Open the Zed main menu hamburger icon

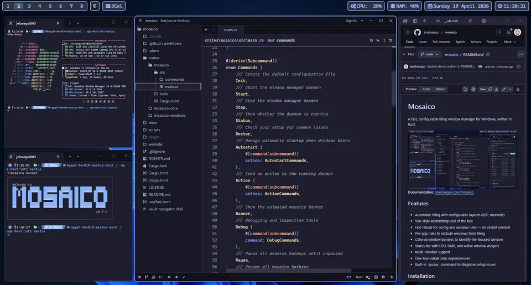tap(140, 20)
